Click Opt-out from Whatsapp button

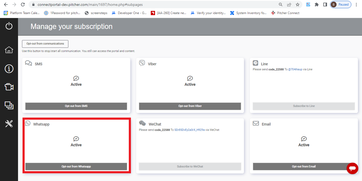point(76,166)
